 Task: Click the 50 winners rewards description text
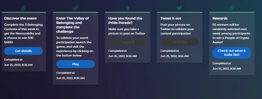coord(231,33)
